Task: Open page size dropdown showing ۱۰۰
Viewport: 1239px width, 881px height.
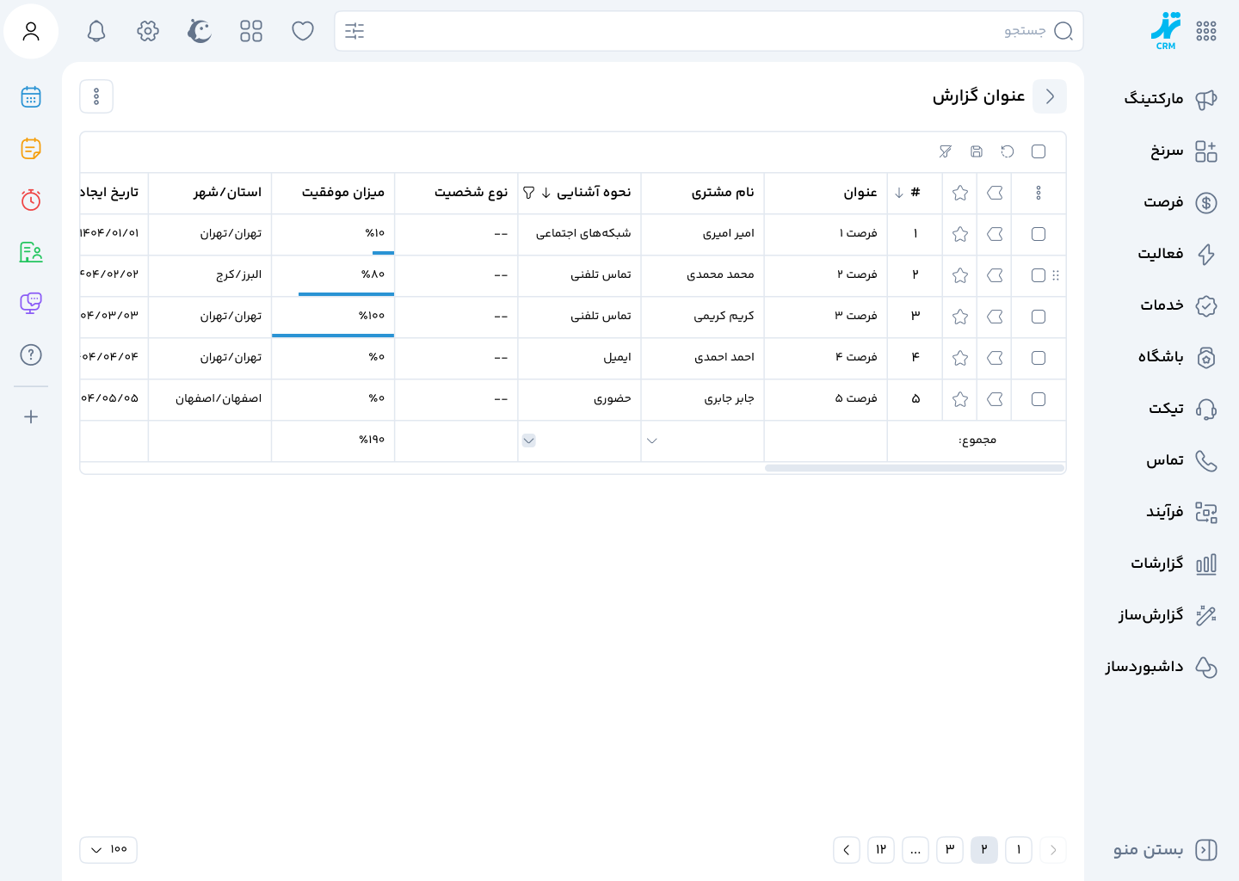Action: 108,850
